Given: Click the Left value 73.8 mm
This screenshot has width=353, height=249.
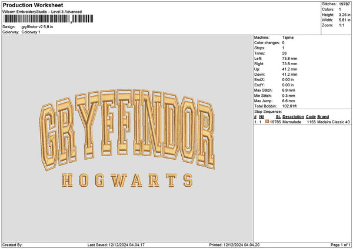Looking at the screenshot, I should coord(289,58).
